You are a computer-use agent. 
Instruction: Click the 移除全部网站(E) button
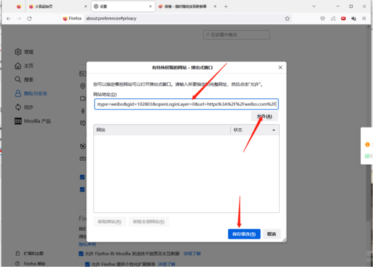149,222
